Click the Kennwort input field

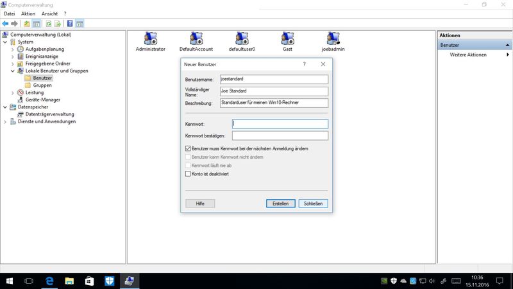[x=280, y=124]
